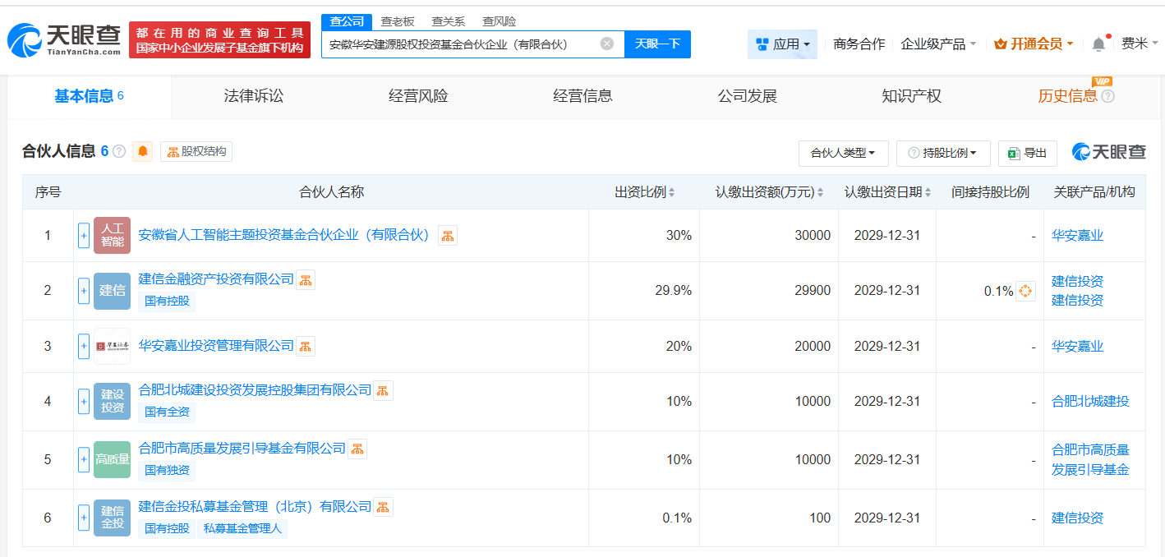Expand row 1 with the plus button

click(84, 236)
